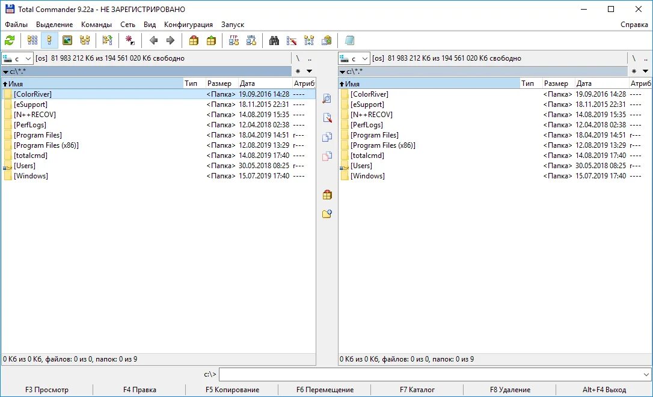Open new URL connection via URL icon
Screen dimensions: 653x397
251,40
